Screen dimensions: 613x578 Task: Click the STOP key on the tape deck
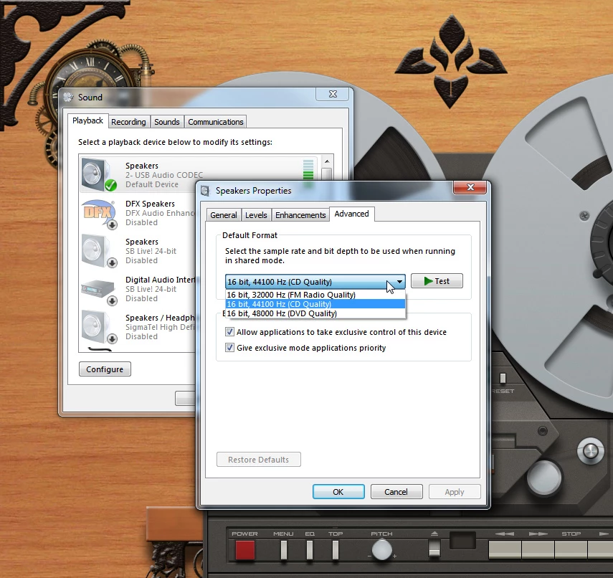pos(571,549)
